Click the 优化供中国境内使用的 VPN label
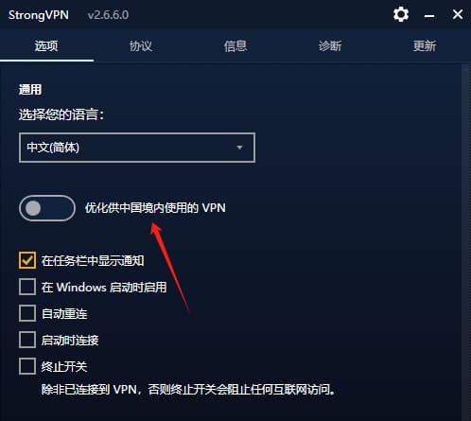Image resolution: width=471 pixels, height=421 pixels. pyautogui.click(x=155, y=208)
